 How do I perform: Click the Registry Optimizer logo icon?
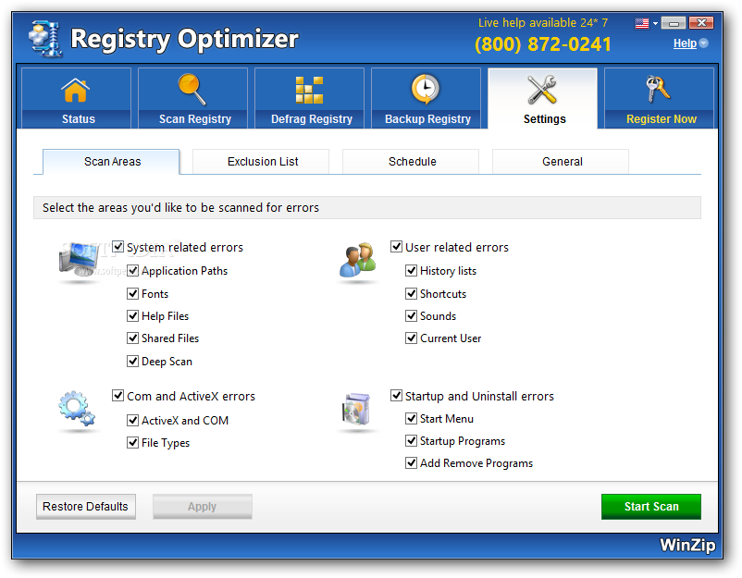(x=46, y=39)
